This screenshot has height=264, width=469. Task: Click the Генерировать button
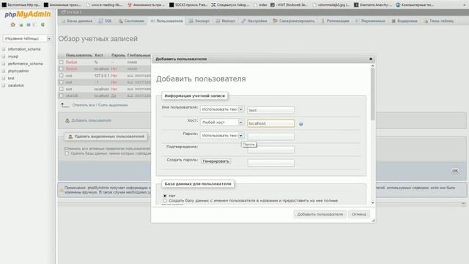click(215, 161)
